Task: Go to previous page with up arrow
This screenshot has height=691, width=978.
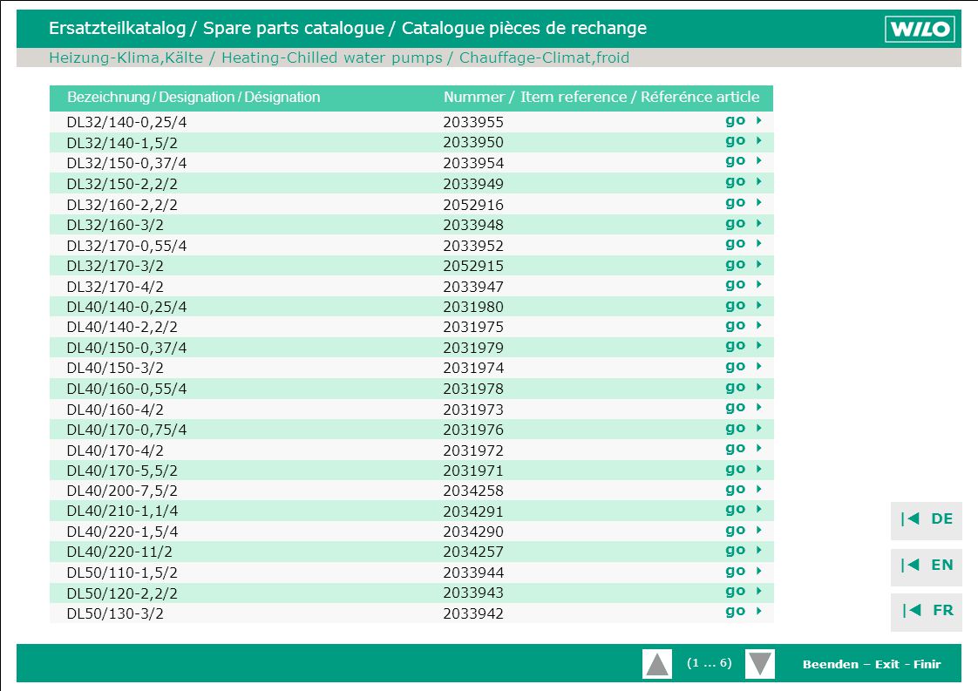Action: [x=656, y=664]
